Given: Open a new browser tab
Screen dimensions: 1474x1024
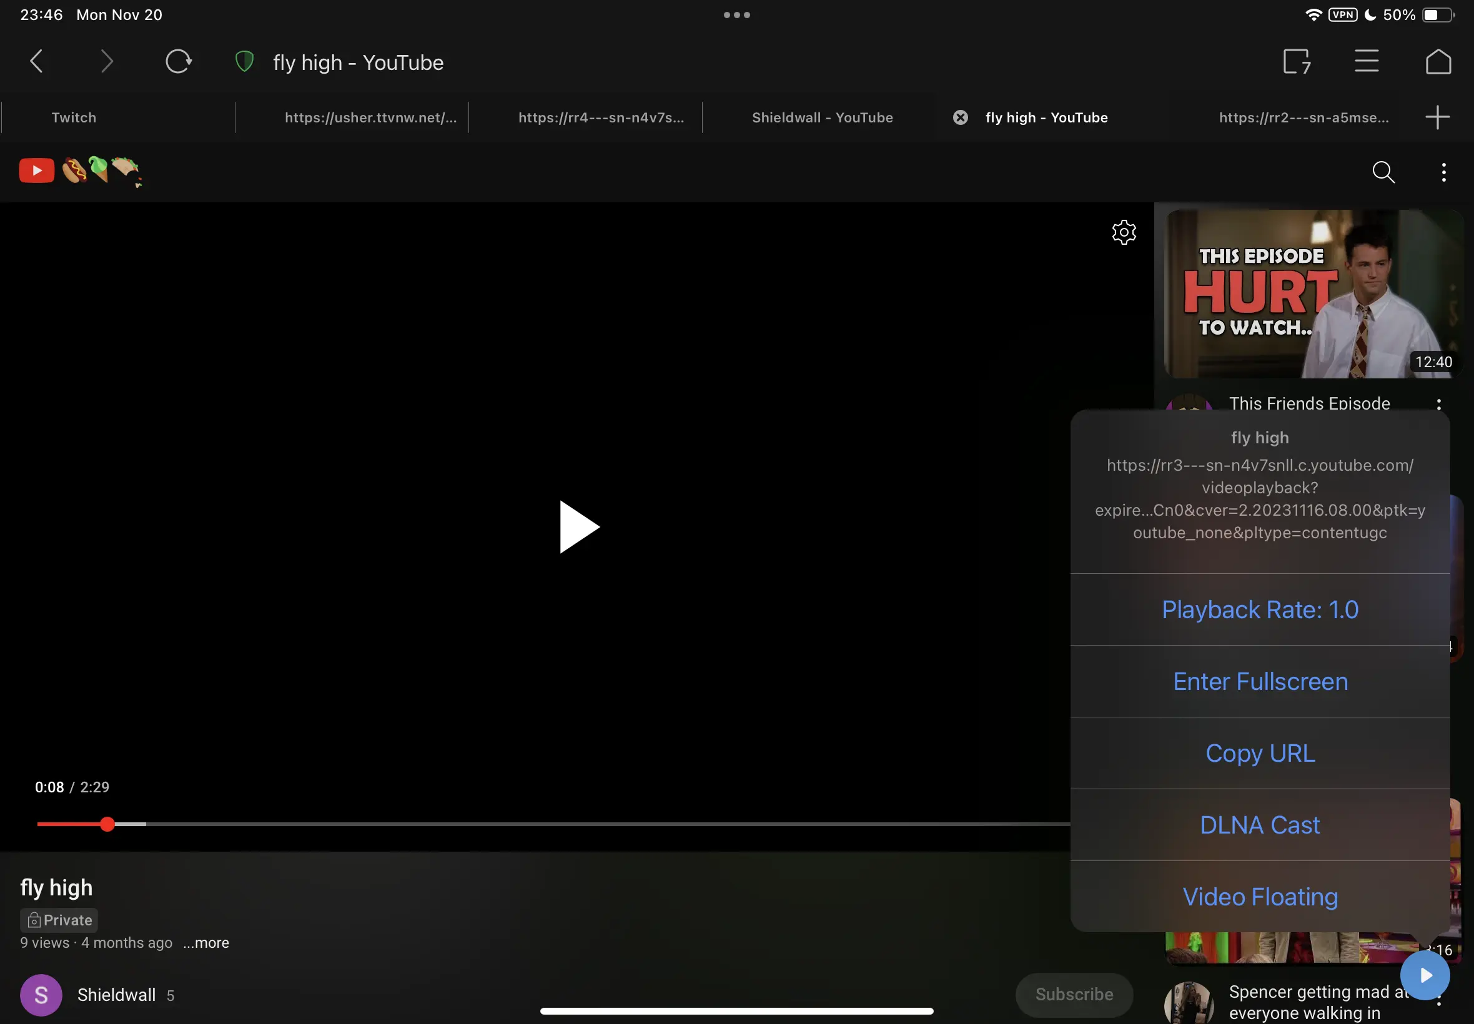Looking at the screenshot, I should [x=1437, y=117].
